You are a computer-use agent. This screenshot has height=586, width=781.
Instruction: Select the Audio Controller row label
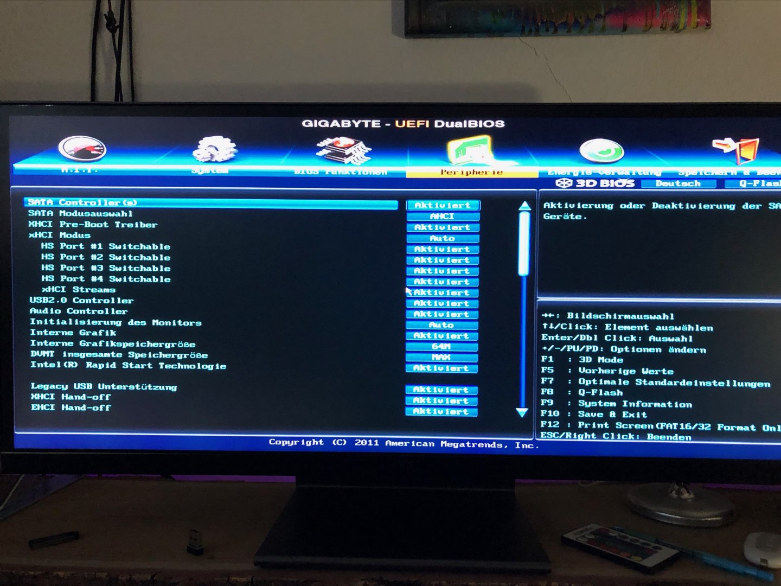tap(79, 311)
